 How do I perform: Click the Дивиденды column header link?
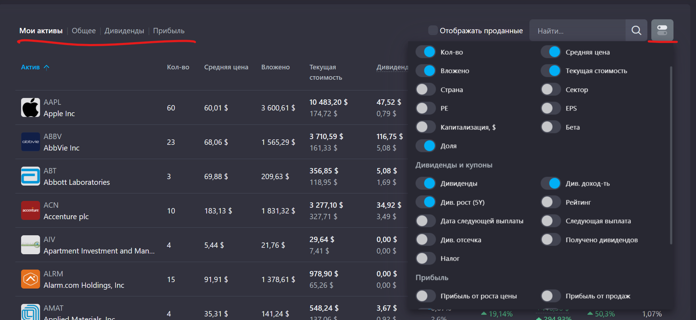click(x=392, y=67)
